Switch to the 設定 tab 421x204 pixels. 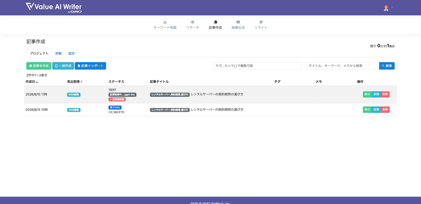[71, 53]
